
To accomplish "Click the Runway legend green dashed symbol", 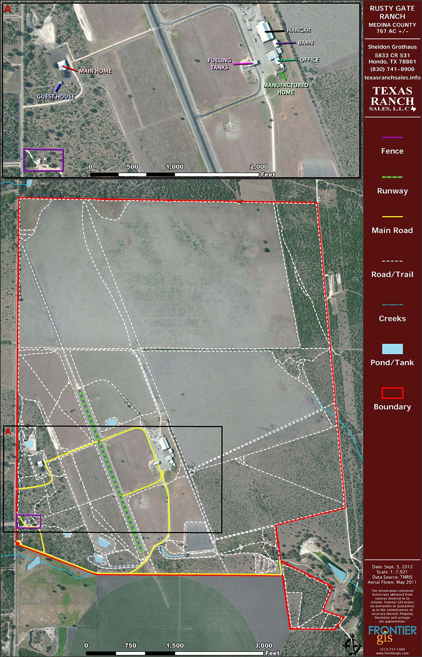I will pos(392,177).
